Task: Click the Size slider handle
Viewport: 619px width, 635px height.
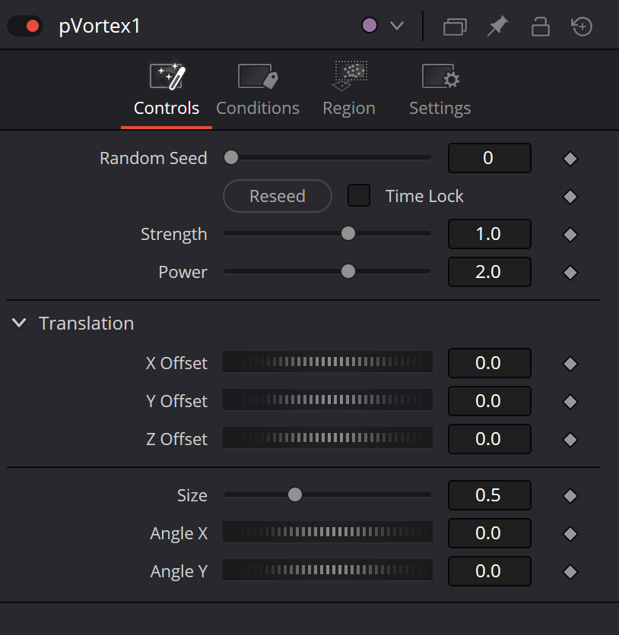Action: 295,494
